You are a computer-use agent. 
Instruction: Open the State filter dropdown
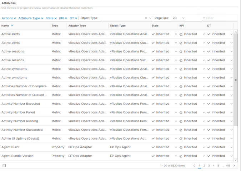pos(51,18)
